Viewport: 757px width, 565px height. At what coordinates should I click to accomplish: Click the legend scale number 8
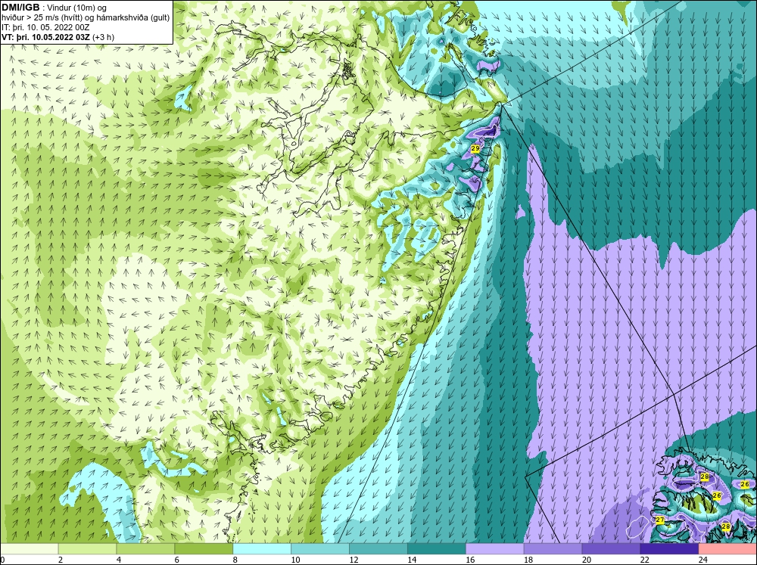235,560
